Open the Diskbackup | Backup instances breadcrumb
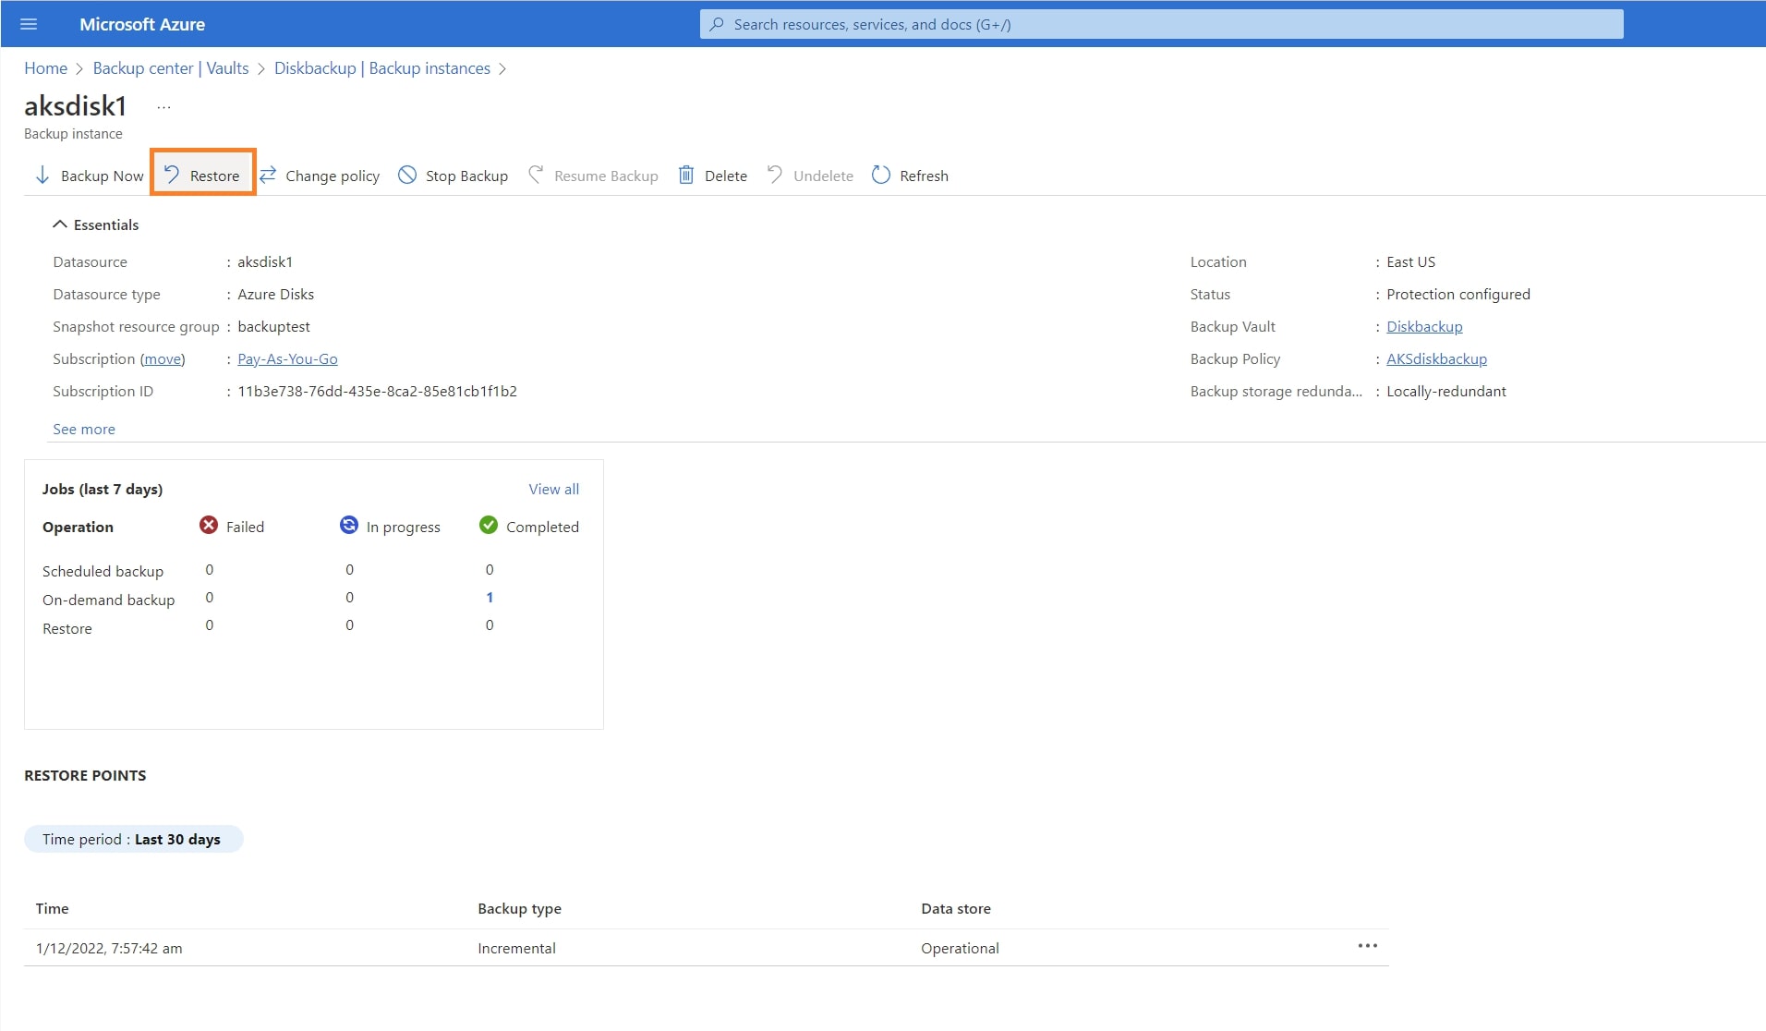Image resolution: width=1766 pixels, height=1031 pixels. 382,68
